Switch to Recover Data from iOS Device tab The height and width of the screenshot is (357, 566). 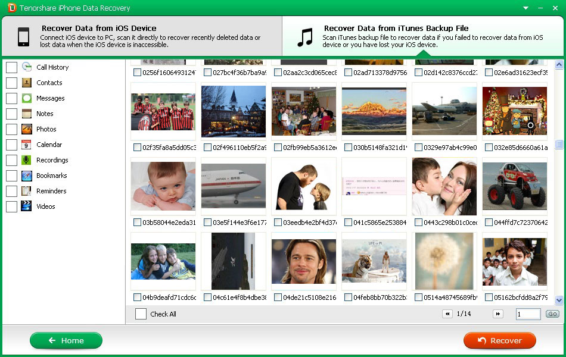(142, 36)
